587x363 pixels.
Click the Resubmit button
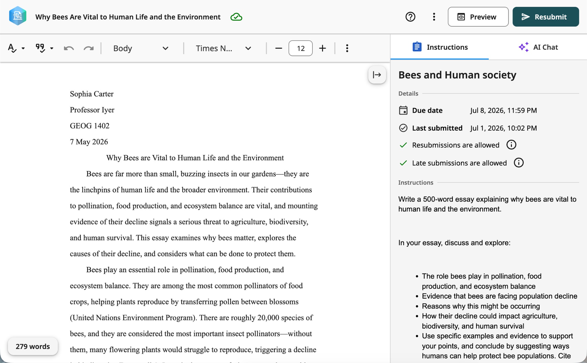point(545,17)
